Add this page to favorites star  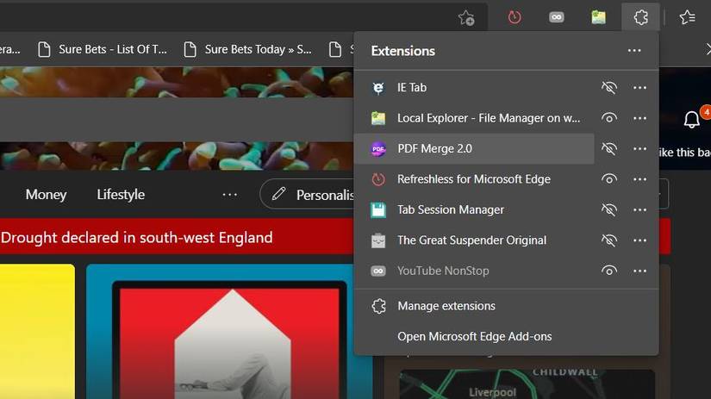click(465, 18)
